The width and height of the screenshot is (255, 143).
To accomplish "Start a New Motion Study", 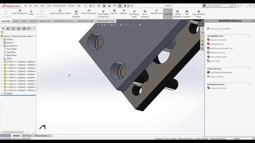I will click(134, 14).
